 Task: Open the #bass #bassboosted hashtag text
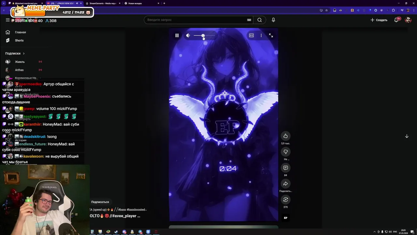point(132,210)
